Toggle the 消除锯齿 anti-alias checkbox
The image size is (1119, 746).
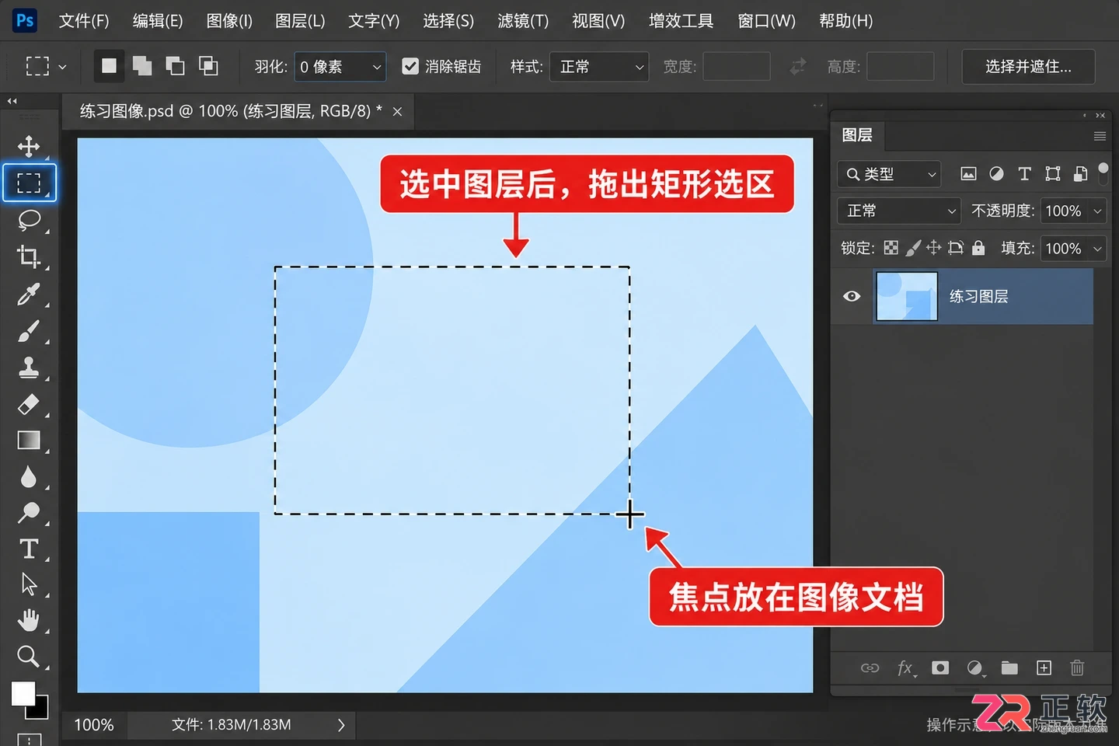[x=410, y=67]
